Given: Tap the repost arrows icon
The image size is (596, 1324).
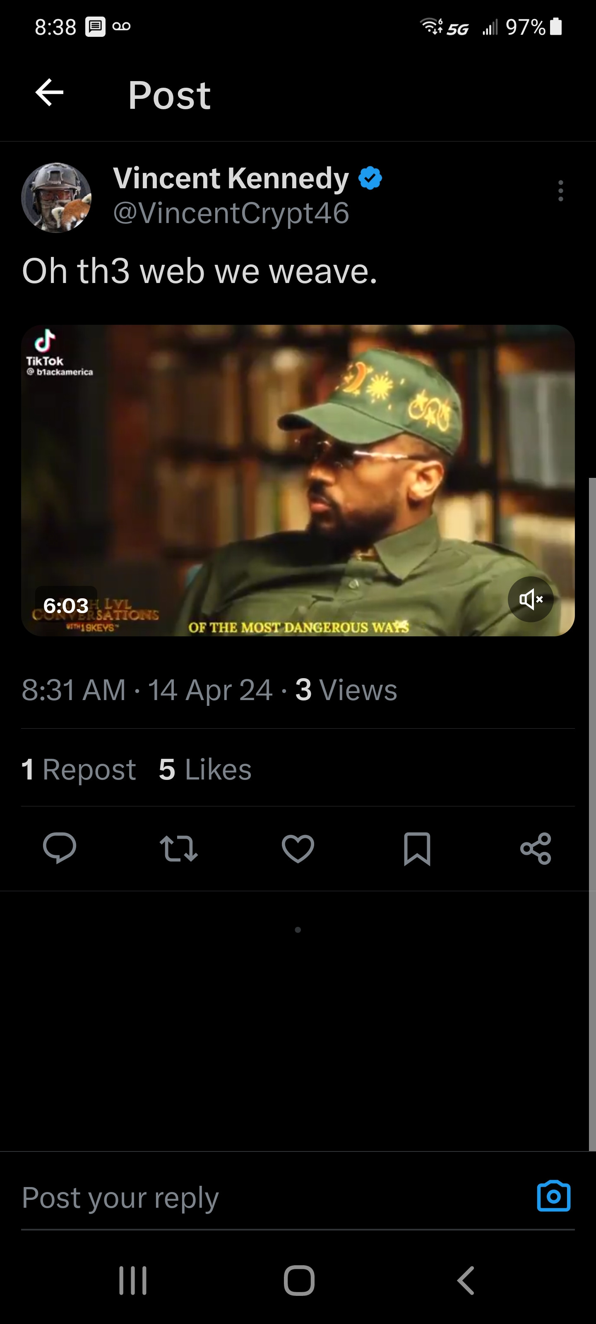Looking at the screenshot, I should click(x=178, y=848).
